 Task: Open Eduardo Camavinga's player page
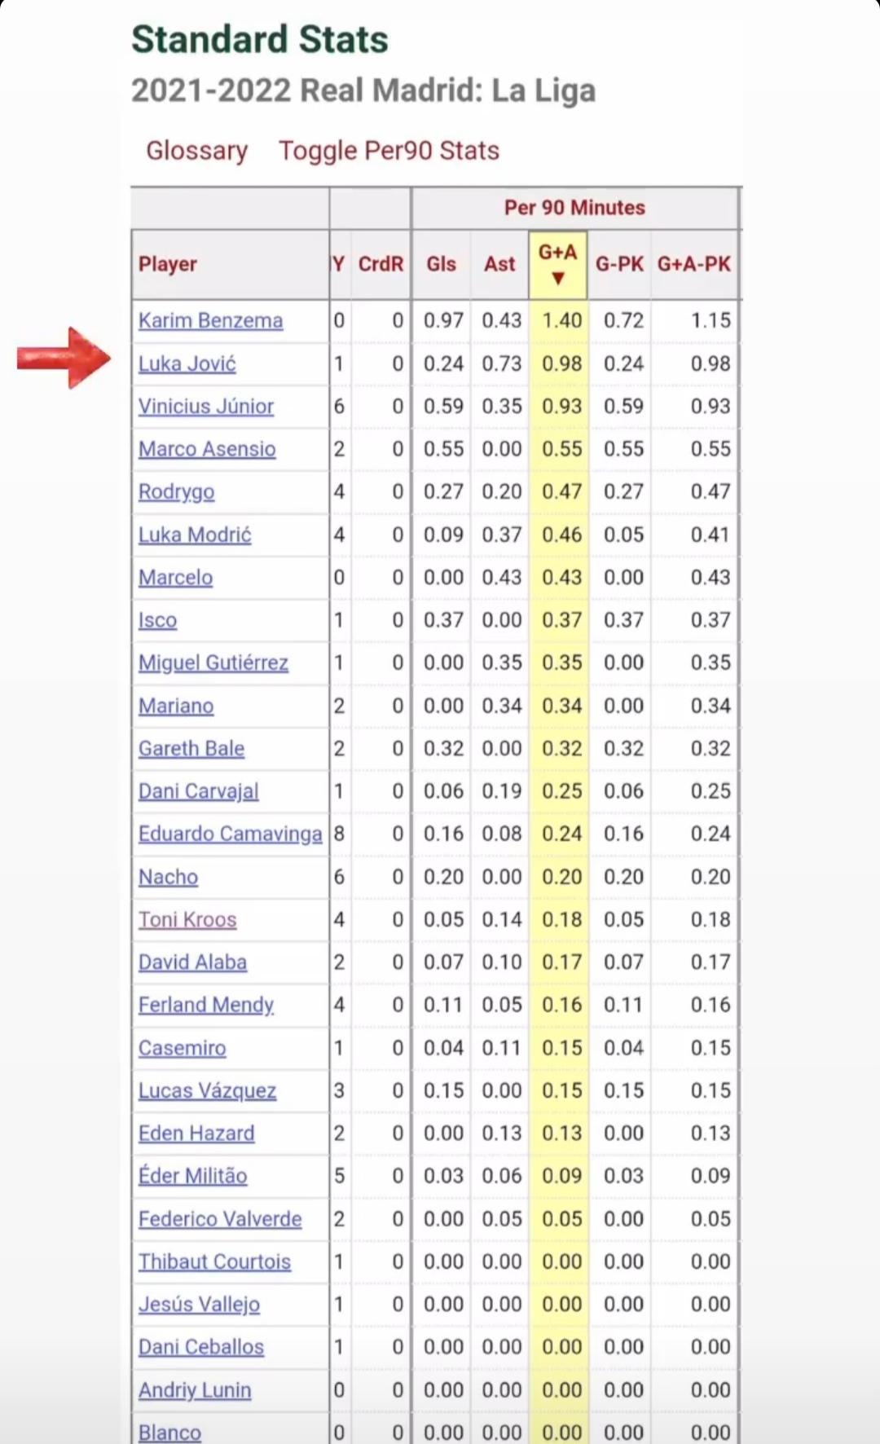click(x=230, y=834)
